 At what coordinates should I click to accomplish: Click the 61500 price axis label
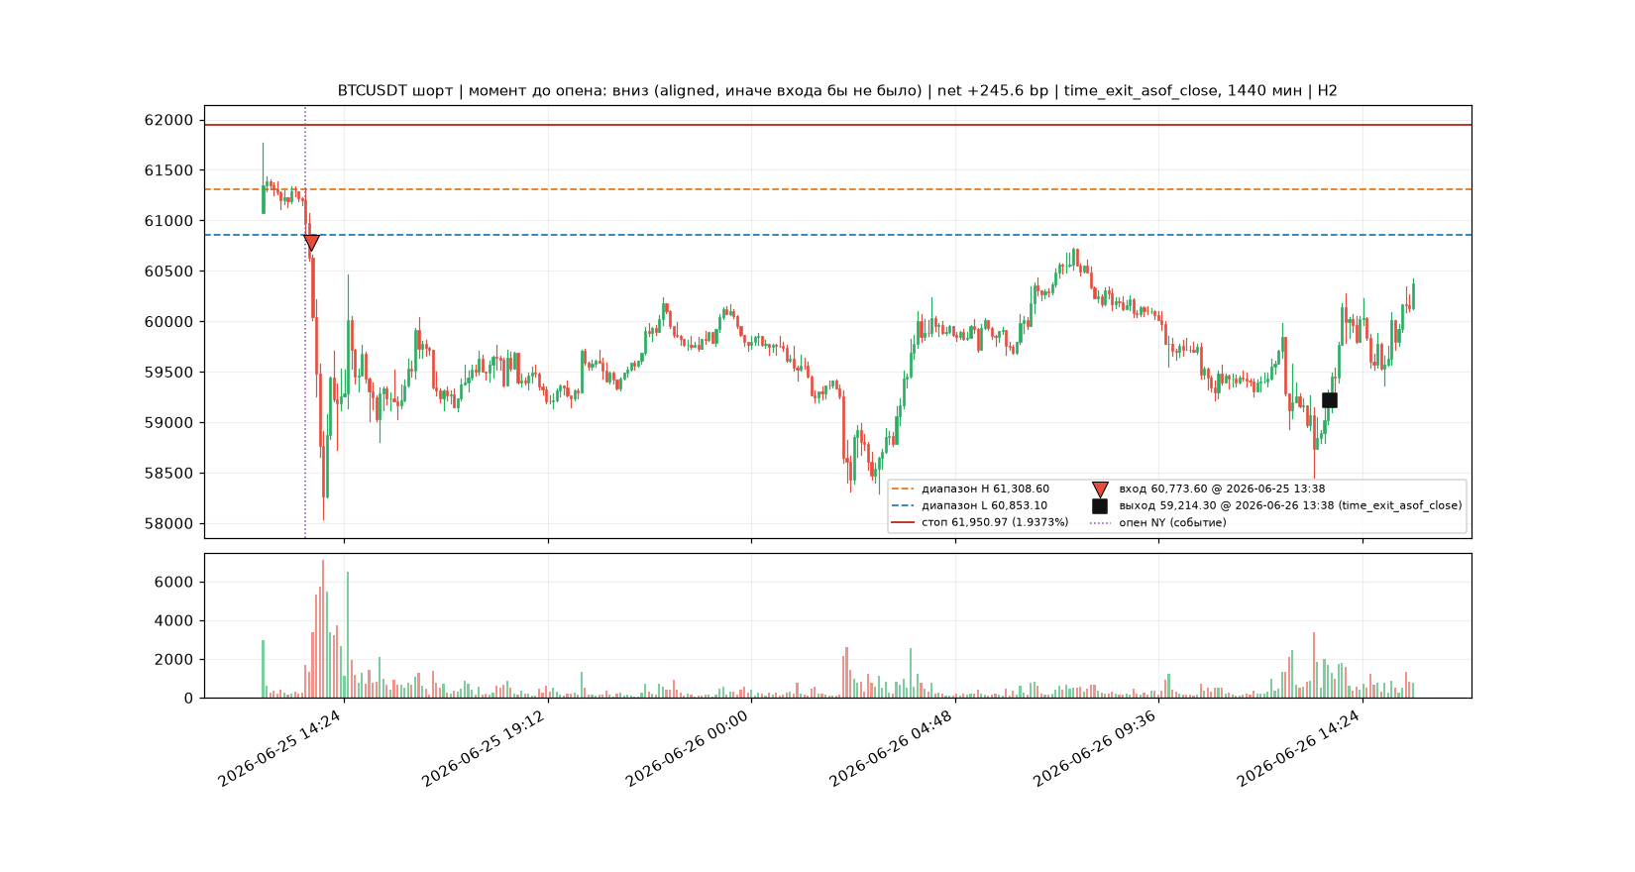168,170
